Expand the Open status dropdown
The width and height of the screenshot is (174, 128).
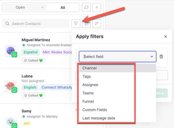tap(24, 7)
